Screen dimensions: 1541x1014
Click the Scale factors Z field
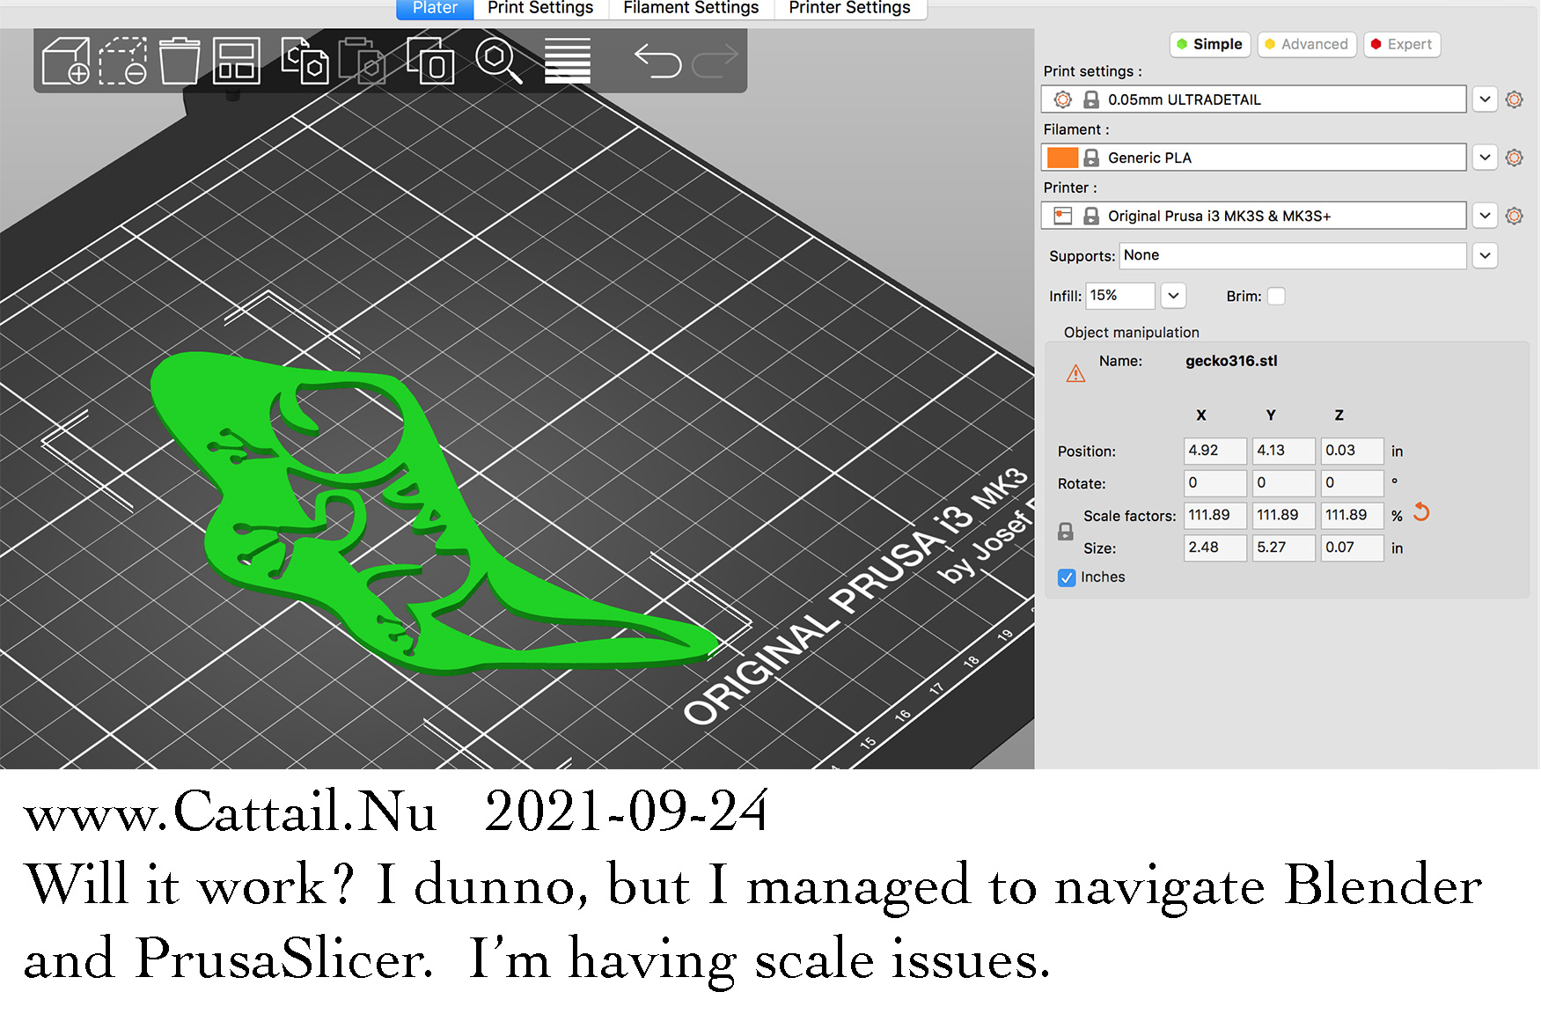[x=1352, y=516]
